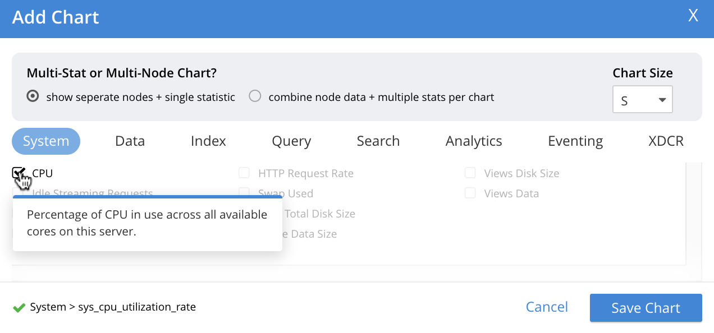This screenshot has height=333, width=714.
Task: Open the Analytics statistics tab
Action: pyautogui.click(x=473, y=141)
